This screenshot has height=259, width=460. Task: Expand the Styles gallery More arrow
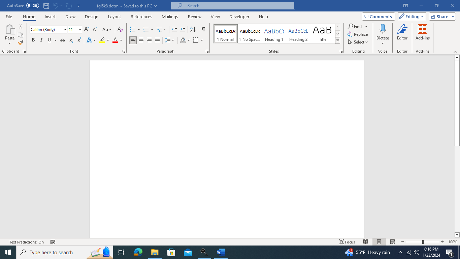(x=337, y=40)
